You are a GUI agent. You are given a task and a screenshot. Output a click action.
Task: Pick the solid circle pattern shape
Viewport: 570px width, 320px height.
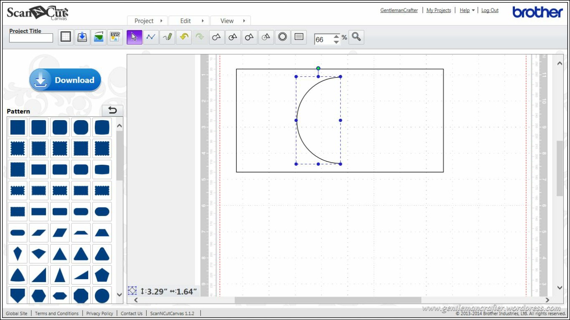pos(102,296)
